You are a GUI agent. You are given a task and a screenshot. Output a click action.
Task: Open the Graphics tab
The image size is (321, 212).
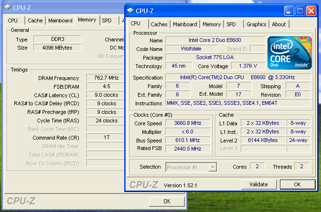tap(257, 24)
